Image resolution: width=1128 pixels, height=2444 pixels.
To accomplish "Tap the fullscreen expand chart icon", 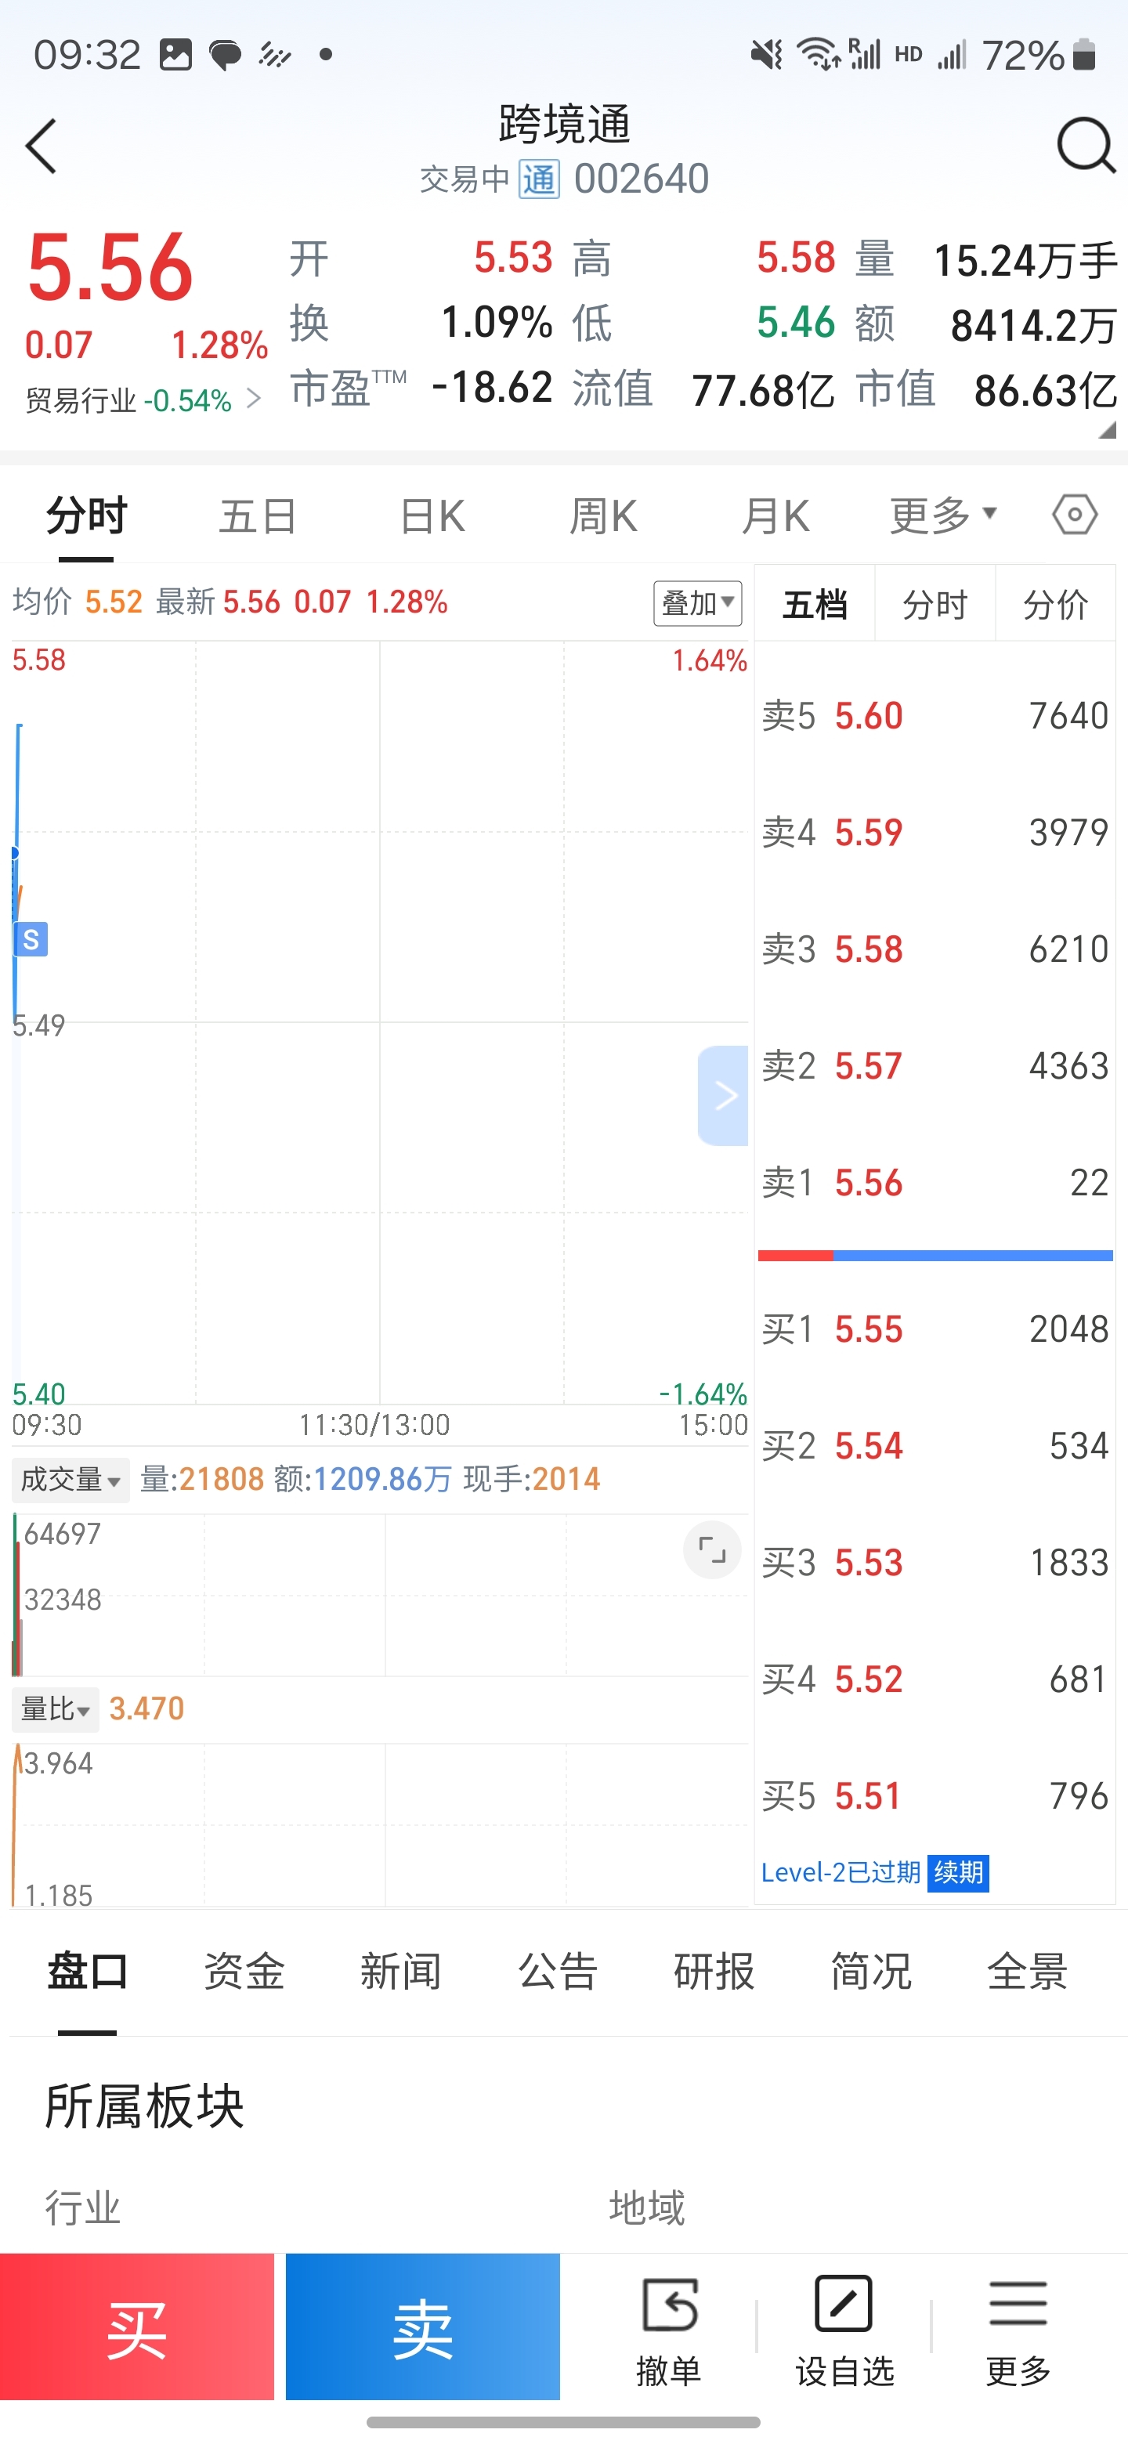I will coord(711,1549).
